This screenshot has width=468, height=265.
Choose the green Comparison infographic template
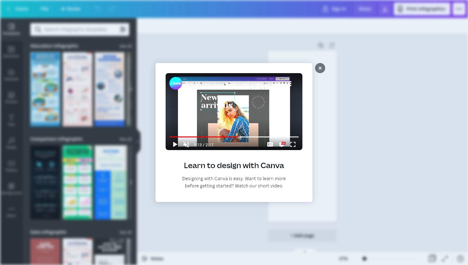78,182
